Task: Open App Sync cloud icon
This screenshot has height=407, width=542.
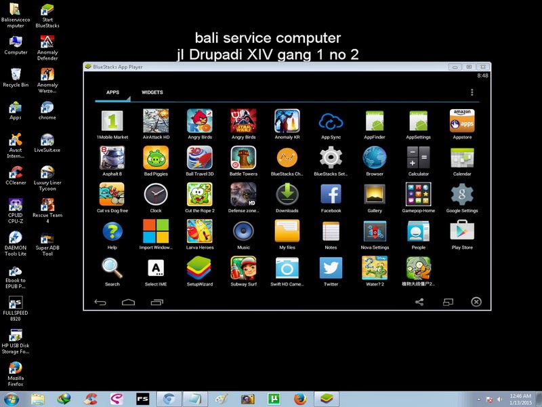Action: click(331, 122)
